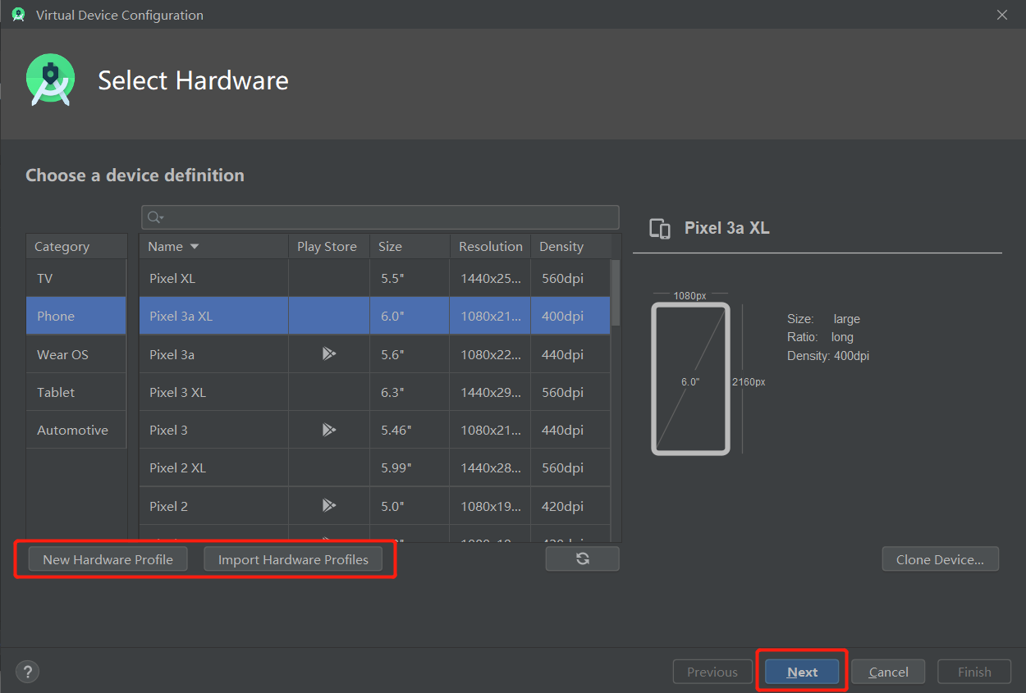Viewport: 1026px width, 693px height.
Task: Click the 1080x19… resolution cell
Action: 490,506
